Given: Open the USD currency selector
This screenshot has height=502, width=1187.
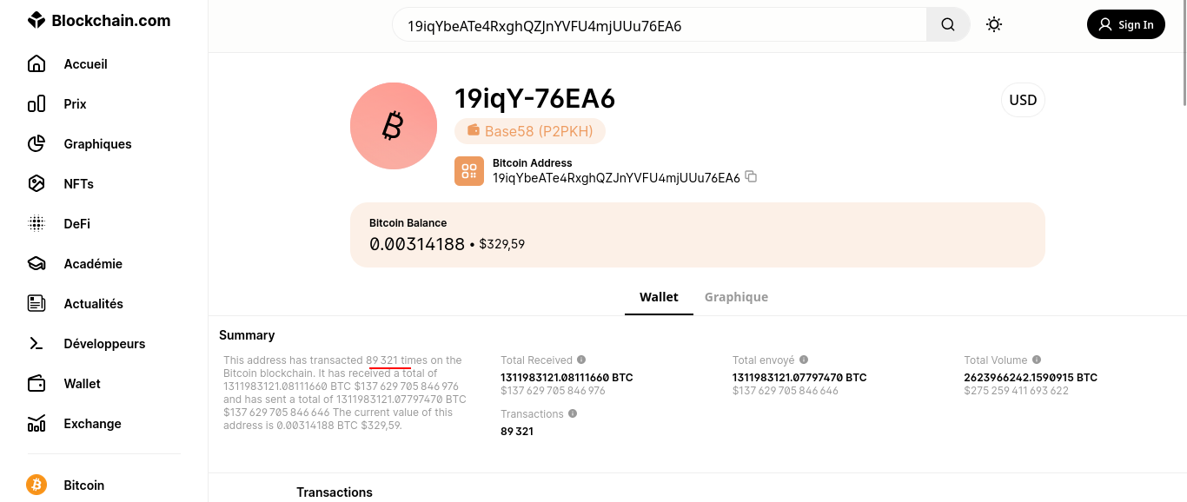Looking at the screenshot, I should click(1023, 100).
